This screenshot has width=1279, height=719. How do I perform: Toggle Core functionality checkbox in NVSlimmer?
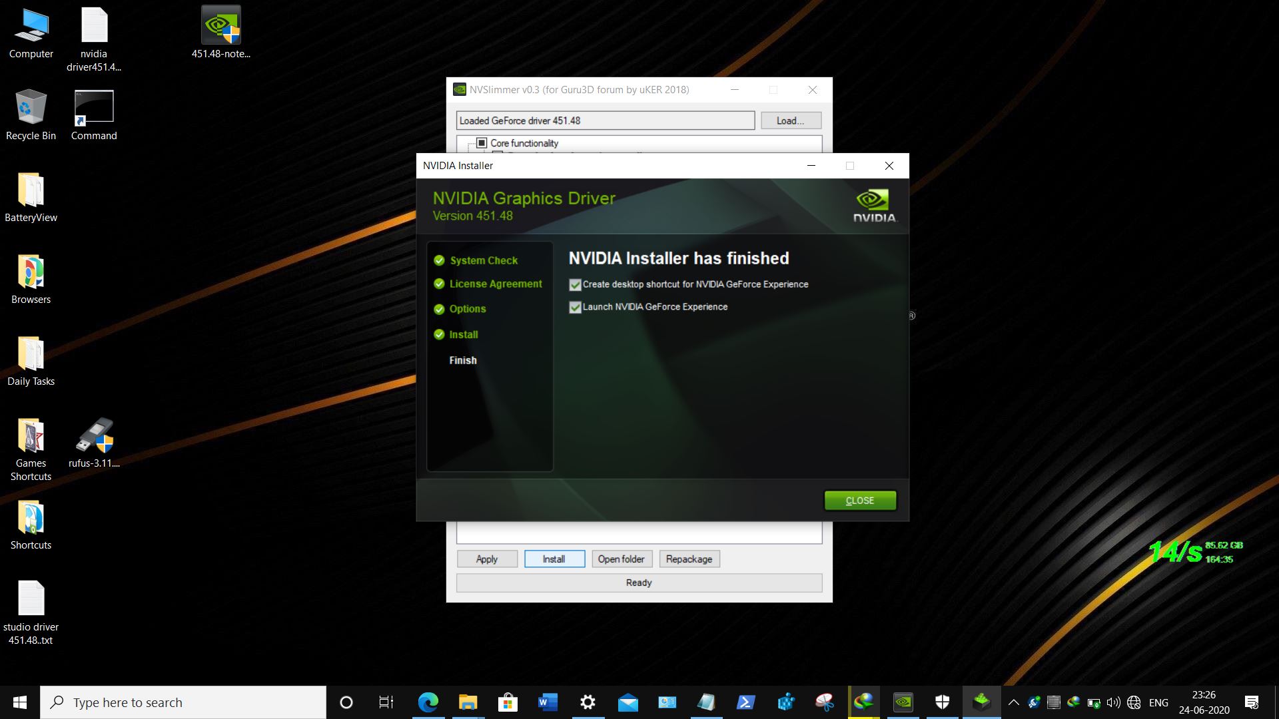pos(482,143)
